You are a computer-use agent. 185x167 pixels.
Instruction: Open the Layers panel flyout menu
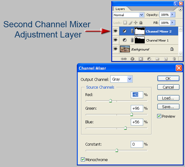coord(180,9)
